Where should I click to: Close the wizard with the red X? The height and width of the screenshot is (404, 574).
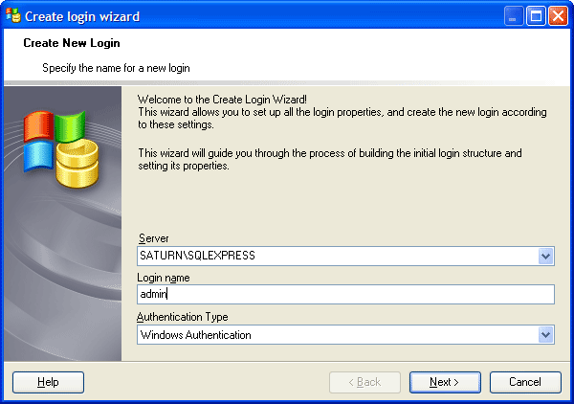[x=558, y=16]
